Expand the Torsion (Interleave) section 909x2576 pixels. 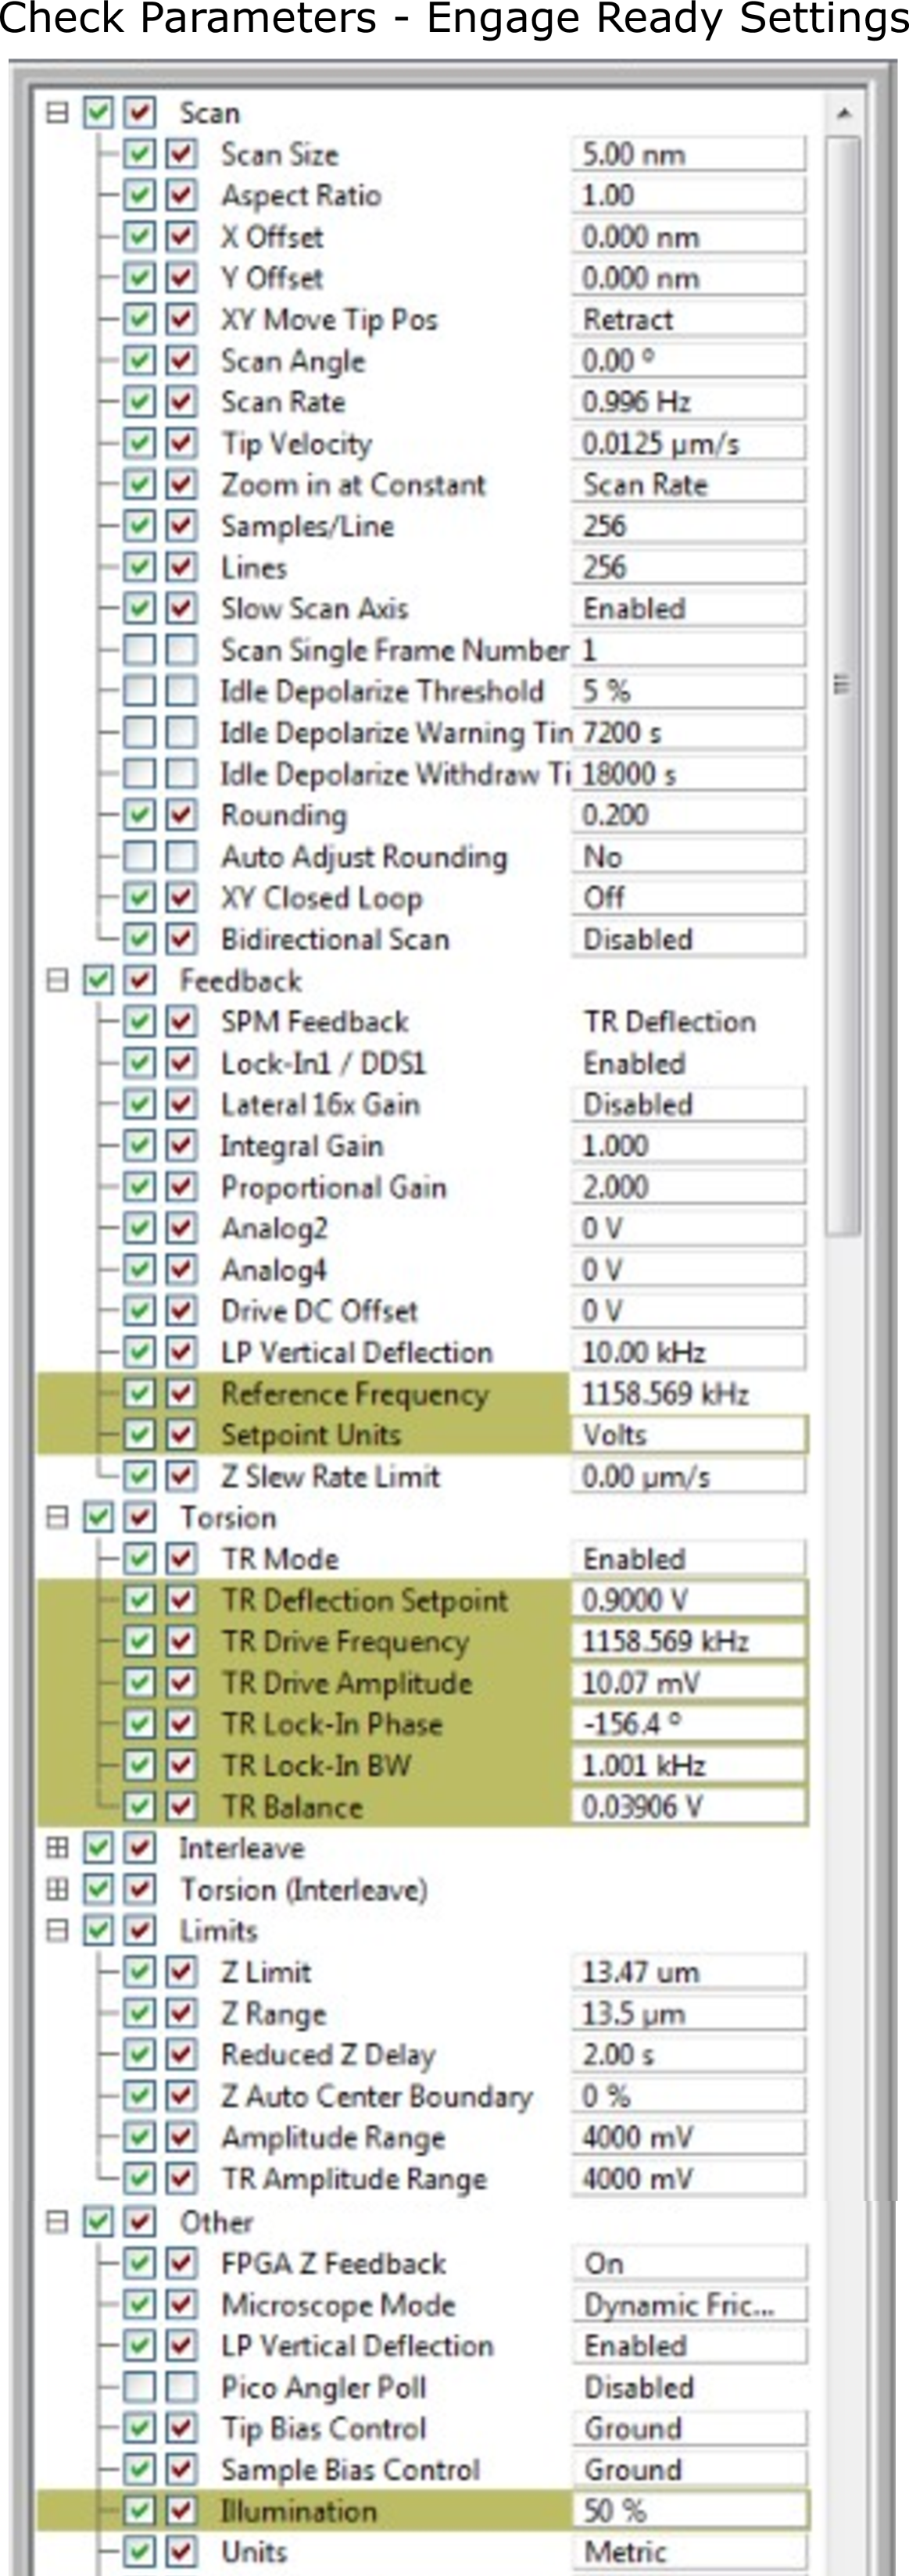(x=57, y=1889)
